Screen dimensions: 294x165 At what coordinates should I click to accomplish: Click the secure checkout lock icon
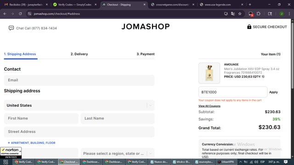click(249, 27)
